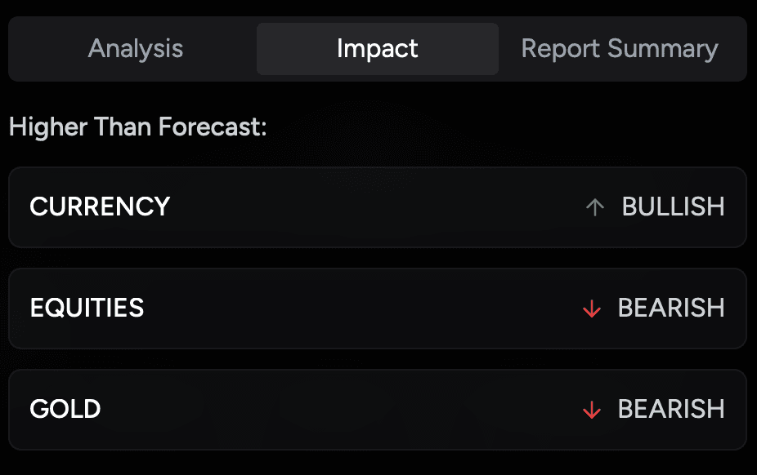Click the bullish up arrow beside CURRENCY
Image resolution: width=757 pixels, height=475 pixels.
point(594,206)
